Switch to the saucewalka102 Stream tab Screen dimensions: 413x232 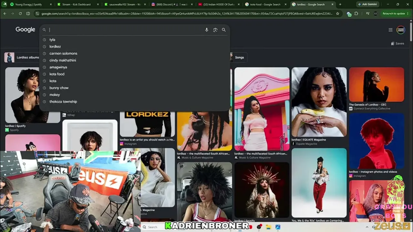125,5
